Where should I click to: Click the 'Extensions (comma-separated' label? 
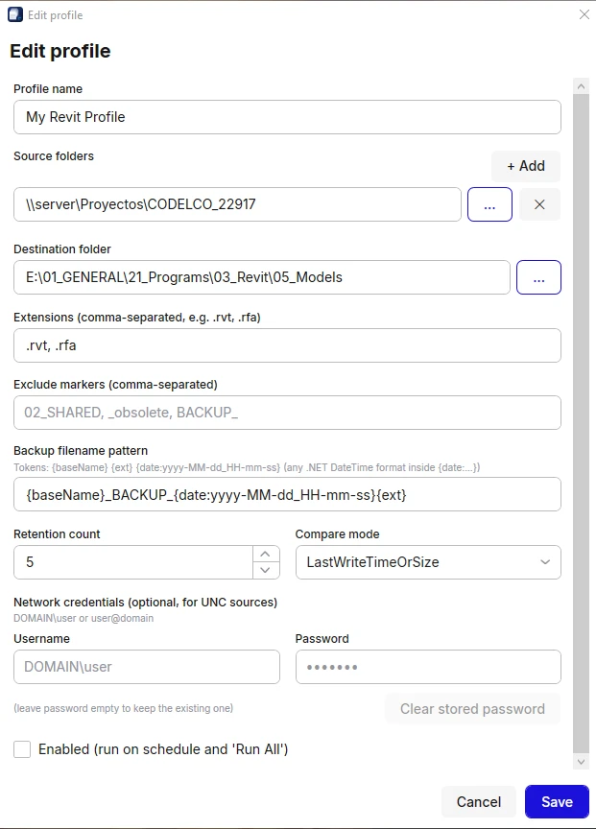[x=137, y=318]
